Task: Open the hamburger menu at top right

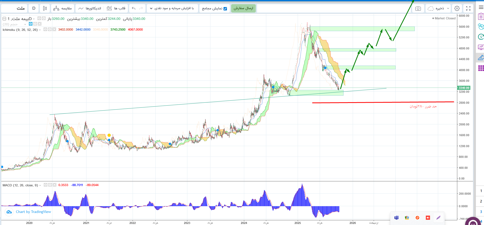Action: click(x=481, y=7)
